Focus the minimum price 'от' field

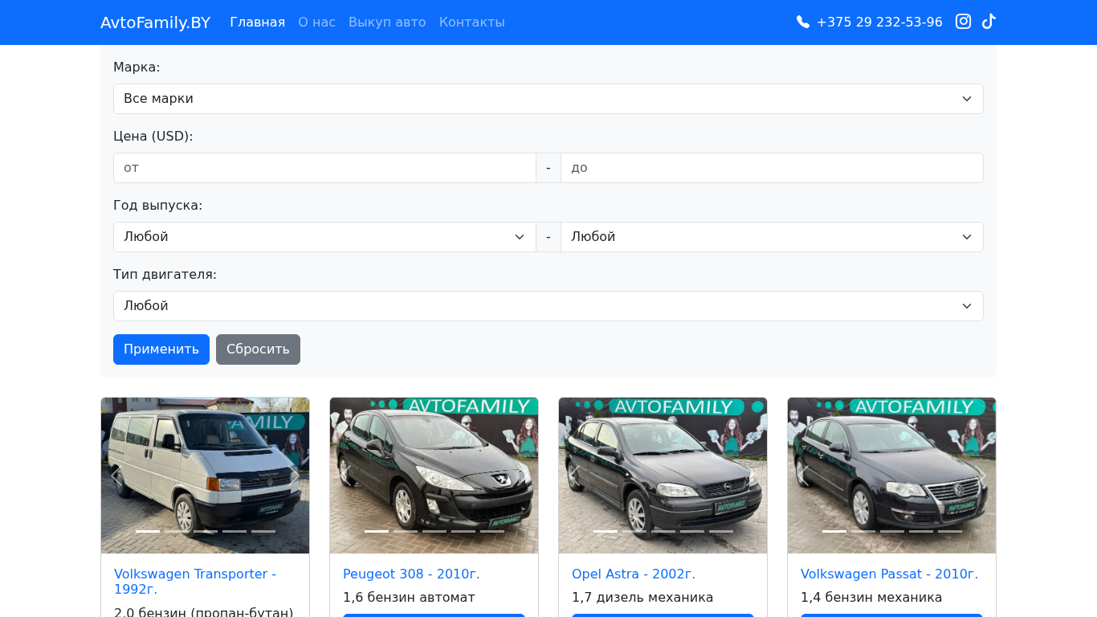(324, 168)
